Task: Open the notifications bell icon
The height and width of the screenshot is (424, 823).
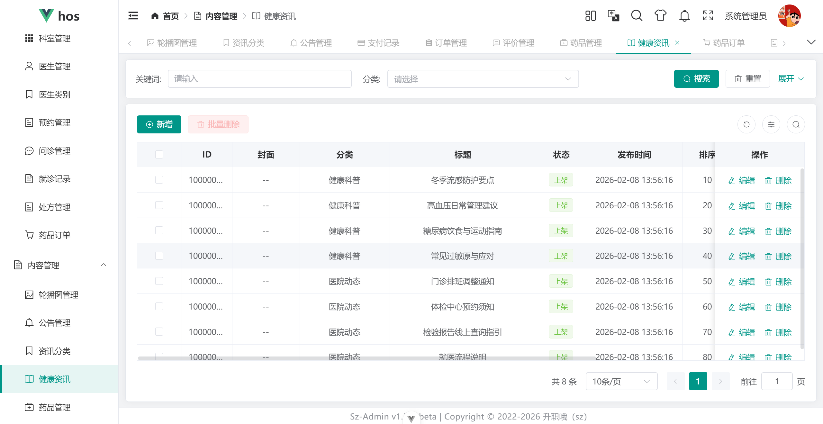Action: [x=684, y=16]
